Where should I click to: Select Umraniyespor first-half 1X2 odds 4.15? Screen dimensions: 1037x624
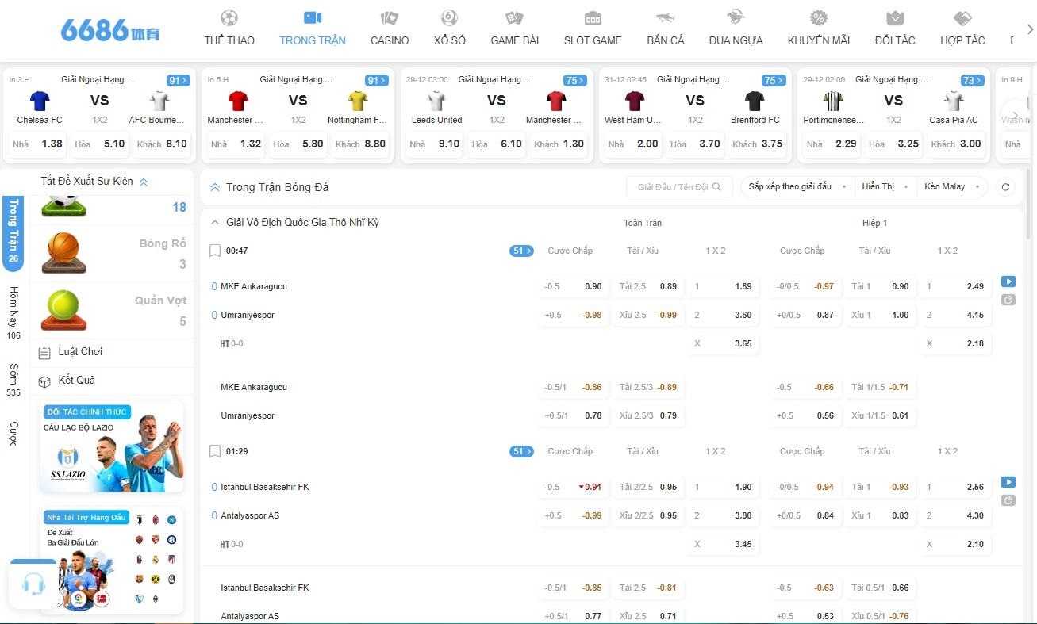click(955, 315)
